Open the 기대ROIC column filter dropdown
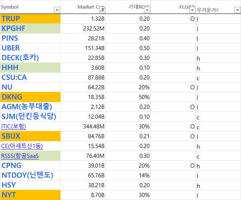This screenshot has height=200, width=241. coord(147,10)
